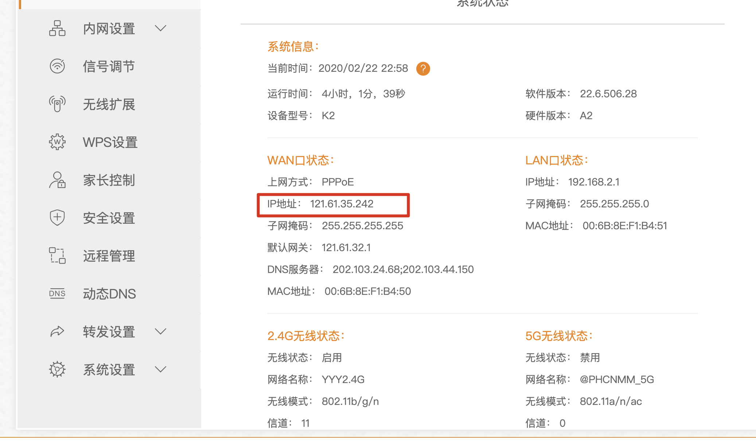Click the 远程管理 icon
The width and height of the screenshot is (756, 441).
tap(57, 256)
